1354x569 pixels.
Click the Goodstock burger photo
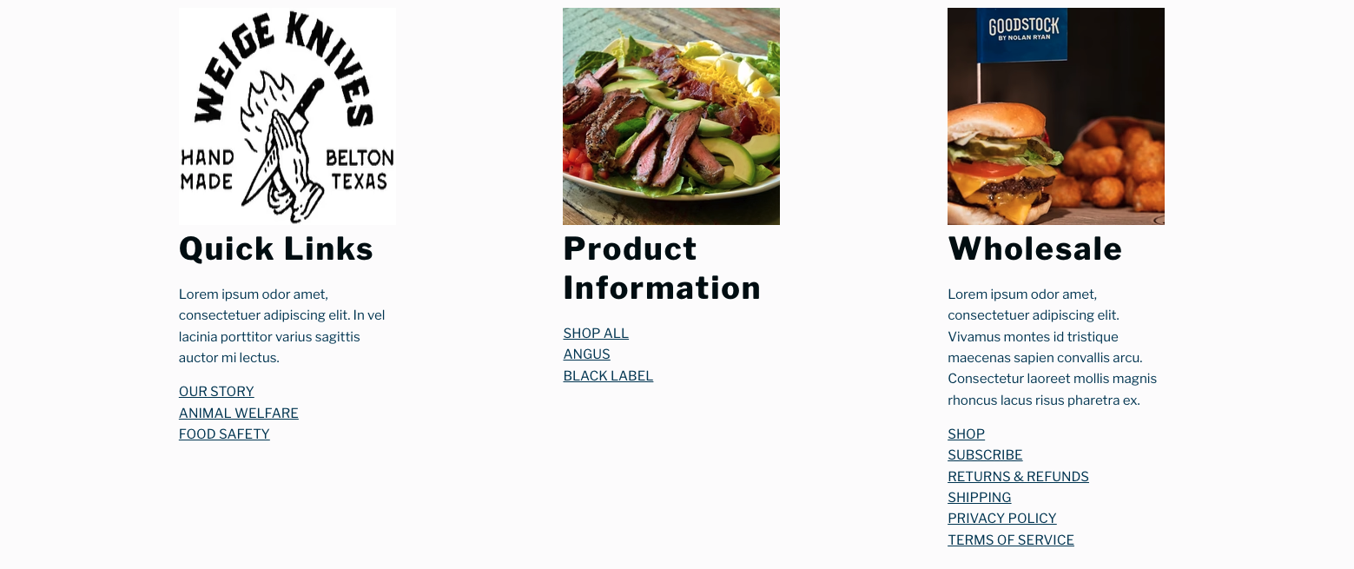coord(1055,116)
